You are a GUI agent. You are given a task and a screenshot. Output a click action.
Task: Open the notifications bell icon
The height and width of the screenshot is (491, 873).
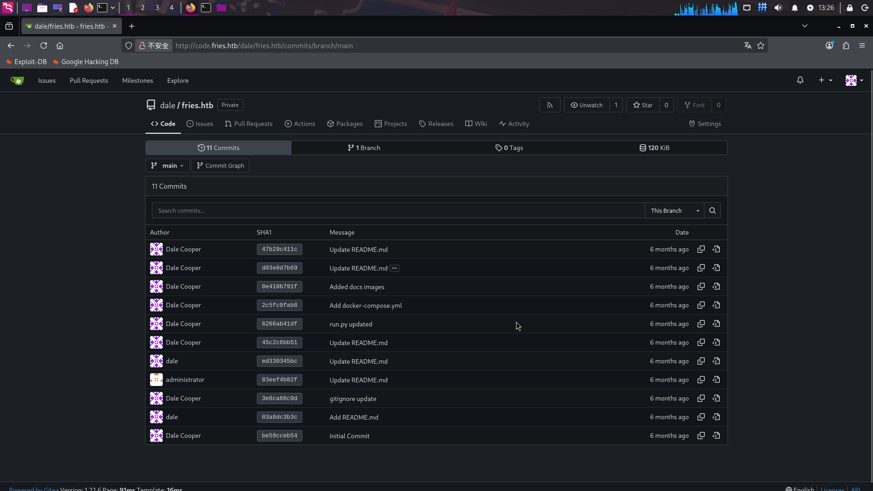[x=800, y=80]
